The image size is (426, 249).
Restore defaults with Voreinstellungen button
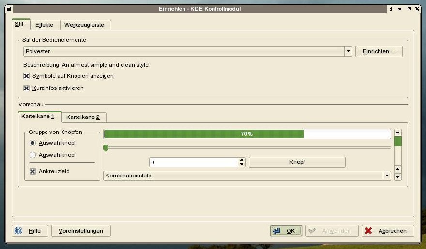(x=81, y=231)
